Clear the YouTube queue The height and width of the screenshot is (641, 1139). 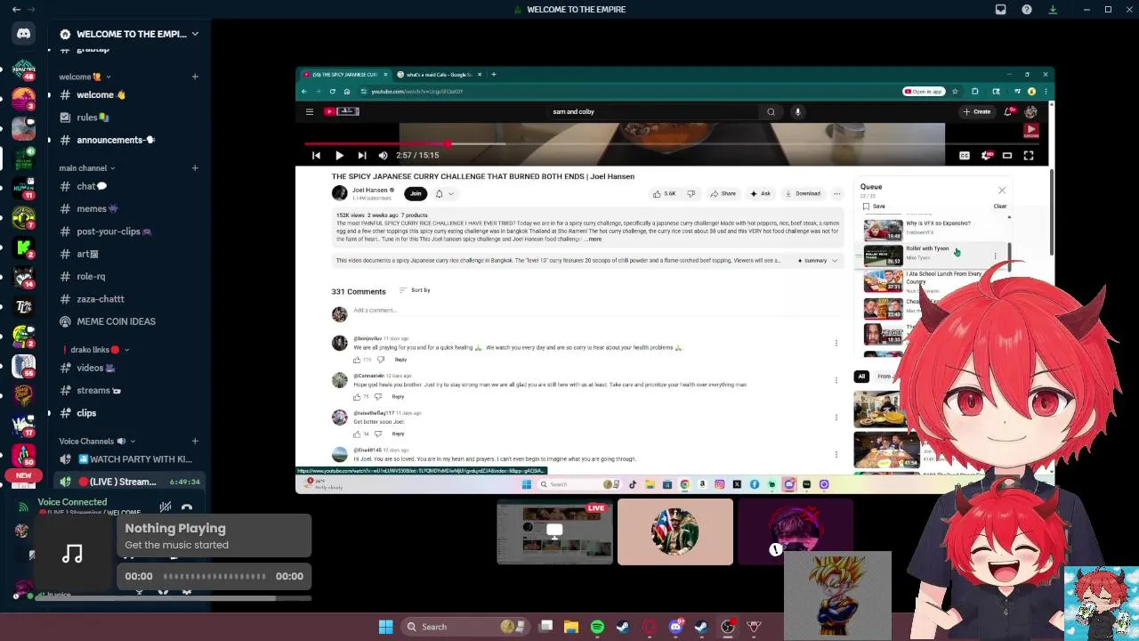click(1000, 206)
